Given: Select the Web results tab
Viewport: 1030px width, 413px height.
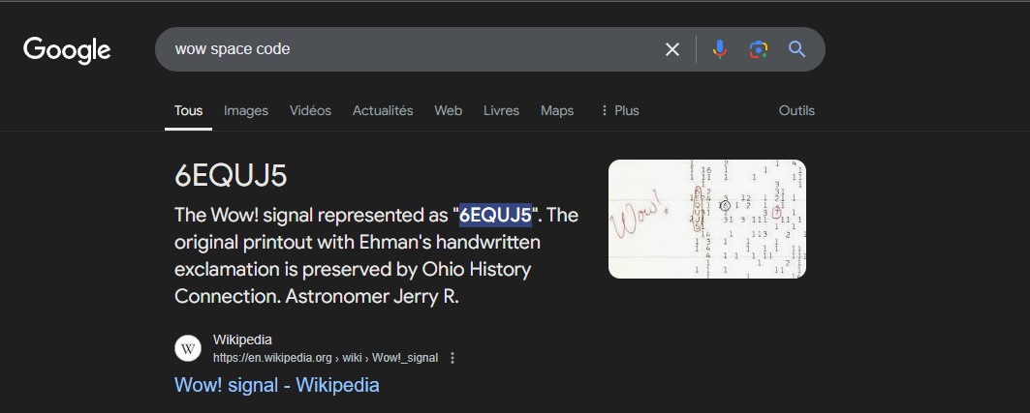Looking at the screenshot, I should coord(448,110).
